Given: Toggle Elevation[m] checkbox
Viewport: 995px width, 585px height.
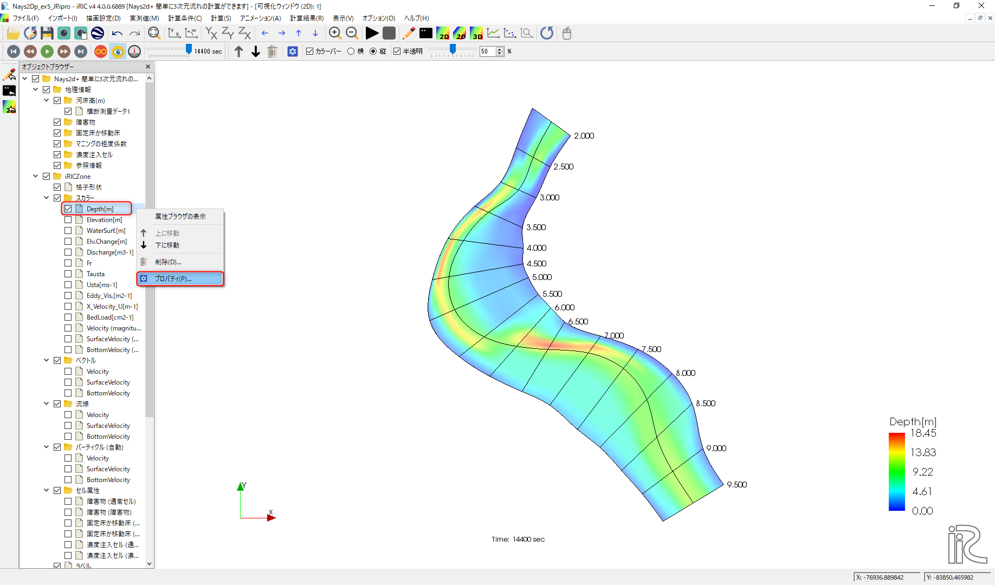Looking at the screenshot, I should pos(68,220).
